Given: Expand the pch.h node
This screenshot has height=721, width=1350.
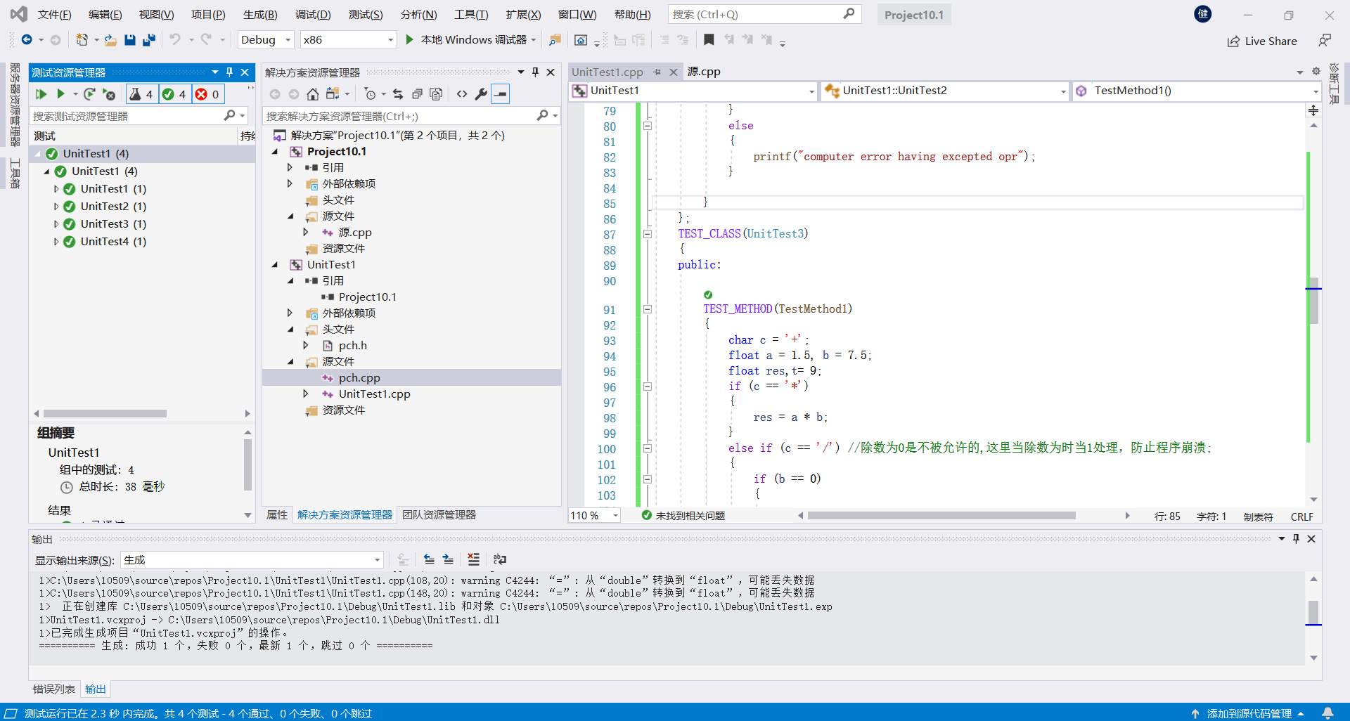Looking at the screenshot, I should pos(306,346).
